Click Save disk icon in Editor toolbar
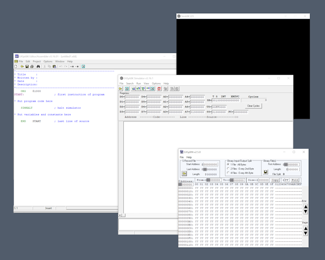 point(27,66)
